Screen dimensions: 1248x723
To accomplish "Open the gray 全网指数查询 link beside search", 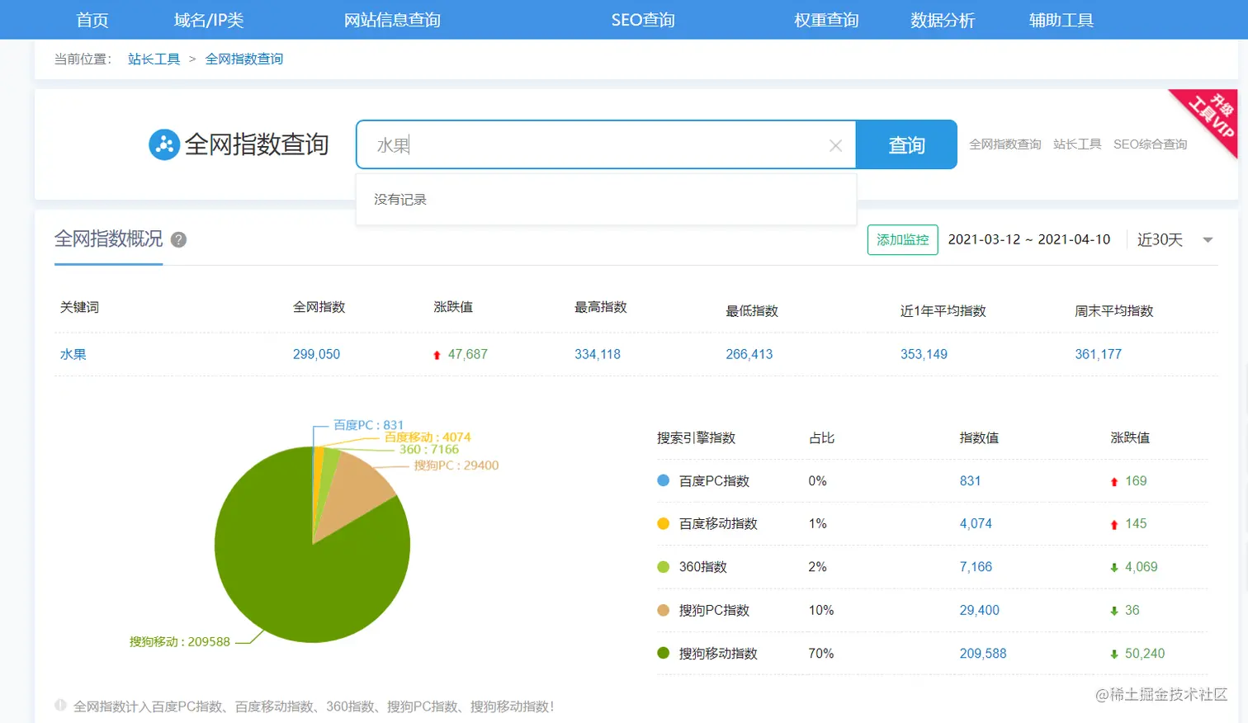I will coord(1005,144).
